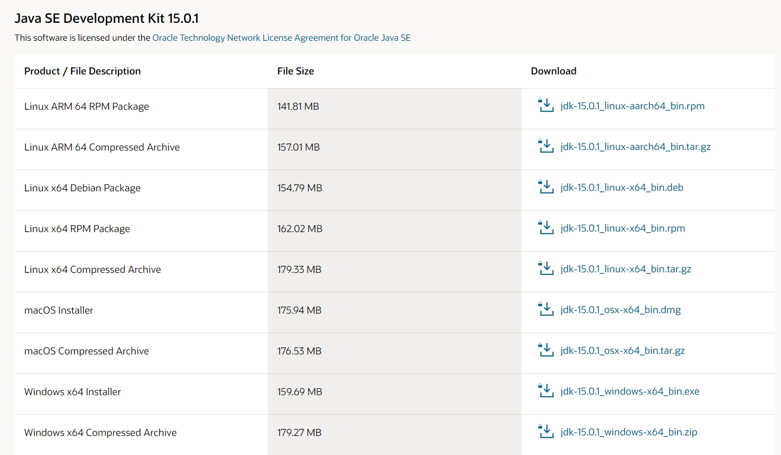
Task: Open the Oracle Technology Network License Agreement link
Action: pos(281,38)
